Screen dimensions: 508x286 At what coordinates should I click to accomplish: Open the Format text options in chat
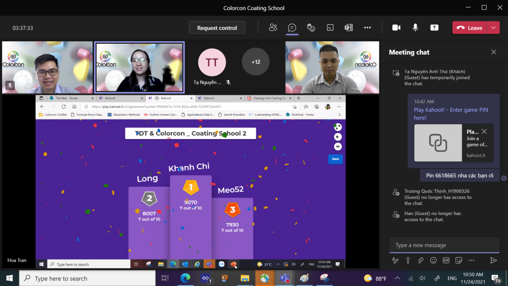coord(395,260)
